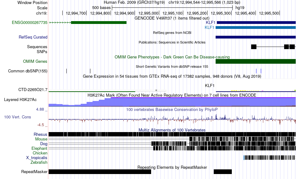Click the long left RepeatMasker block
Viewport: 296px width, 179px height.
coord(100,172)
